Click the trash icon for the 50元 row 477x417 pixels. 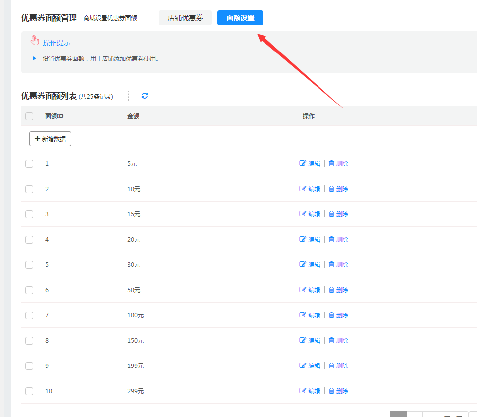coord(332,290)
